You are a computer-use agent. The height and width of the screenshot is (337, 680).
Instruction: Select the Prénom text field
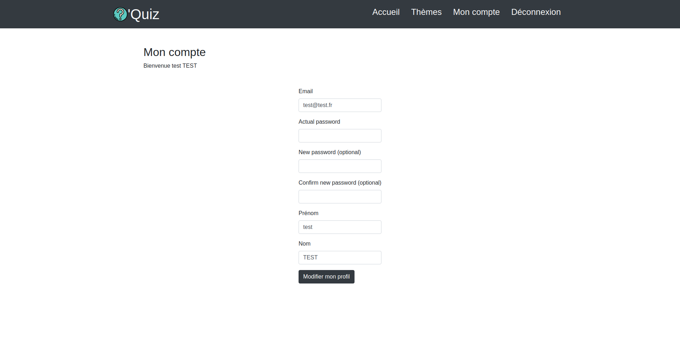[x=340, y=227]
